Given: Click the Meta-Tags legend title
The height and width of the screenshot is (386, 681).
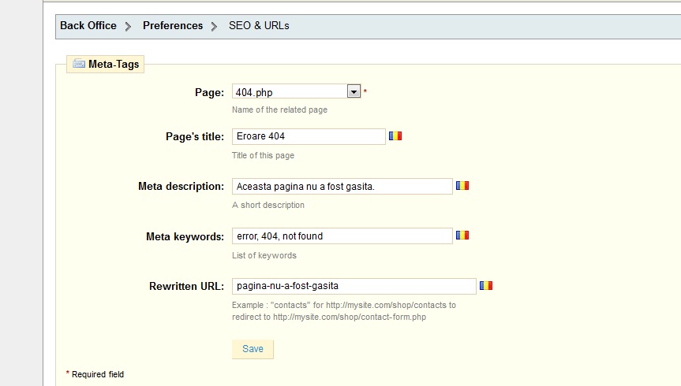Looking at the screenshot, I should tap(114, 65).
